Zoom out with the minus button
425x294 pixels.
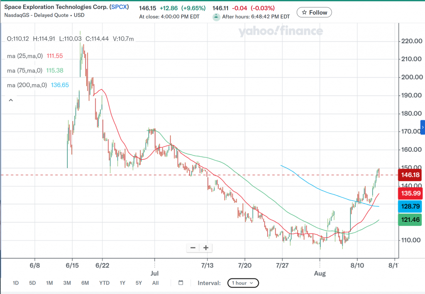(193, 248)
